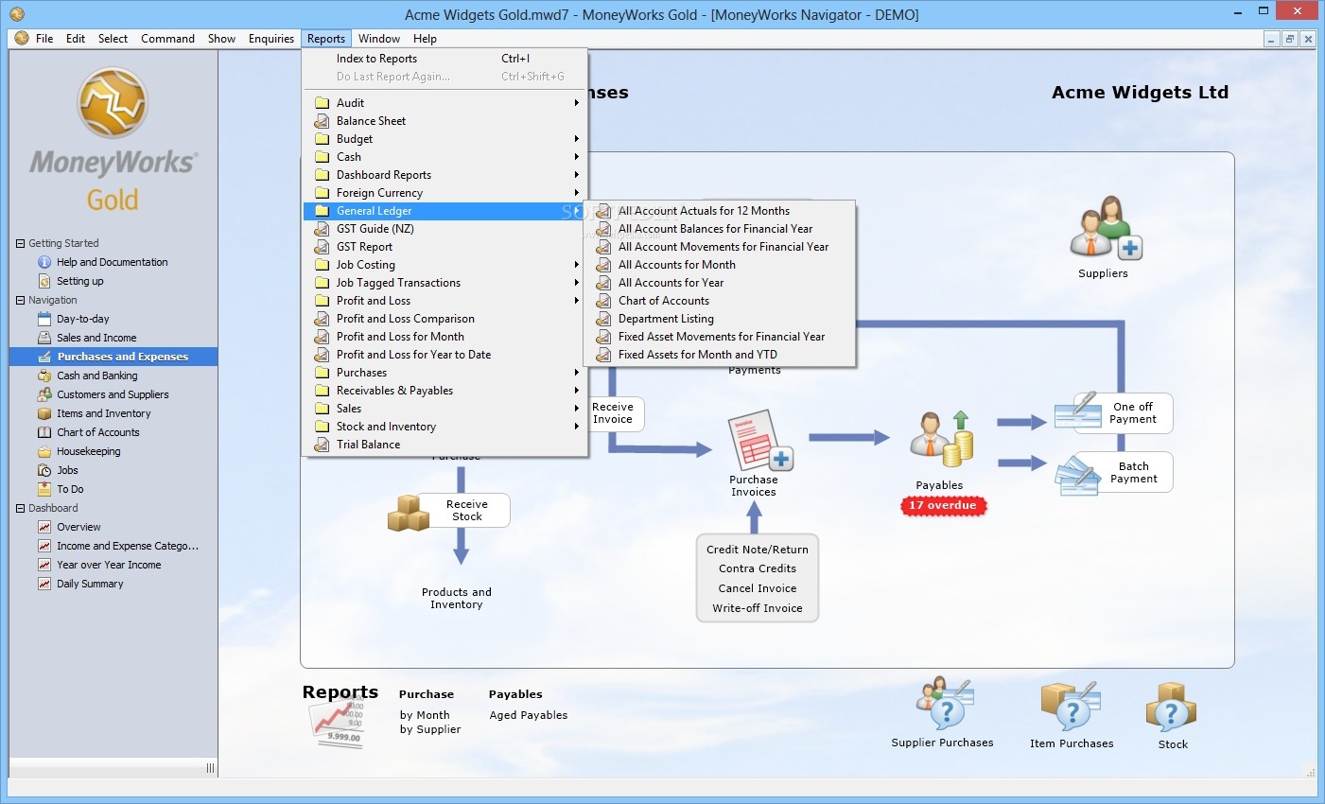Choose Trial Balance report
Viewport: 1325px width, 804px height.
tap(445, 445)
